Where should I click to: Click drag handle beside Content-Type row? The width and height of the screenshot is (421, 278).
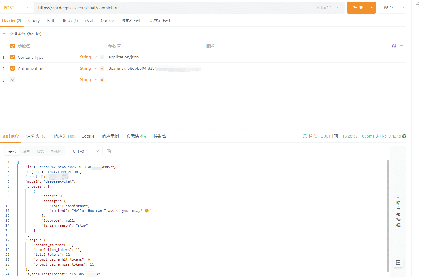tap(4, 57)
